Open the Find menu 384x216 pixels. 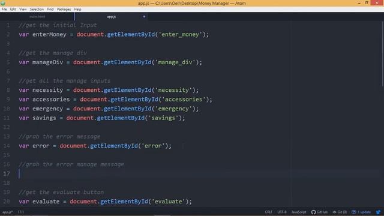point(50,10)
